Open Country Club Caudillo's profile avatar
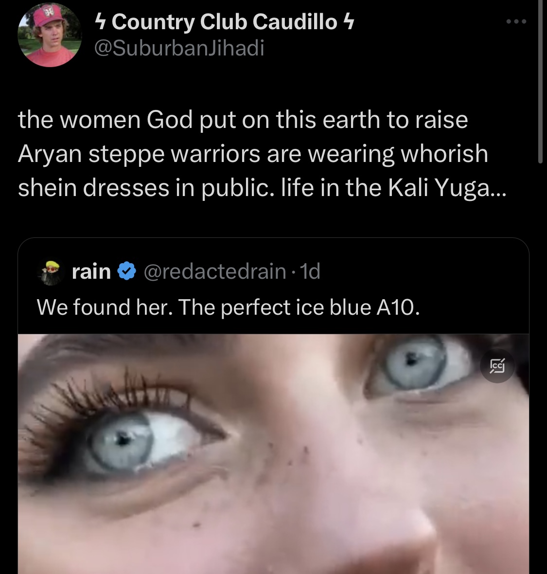The height and width of the screenshot is (574, 547). coord(50,35)
